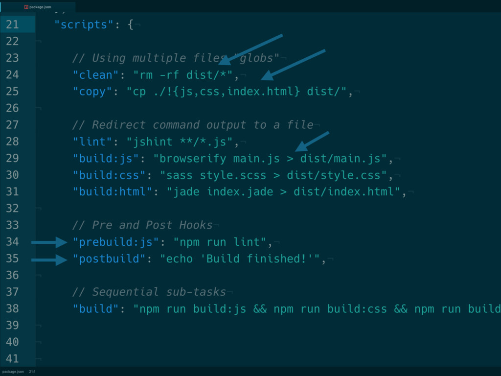The height and width of the screenshot is (376, 501).
Task: Click line number 29 in gutter
Action: [12, 158]
